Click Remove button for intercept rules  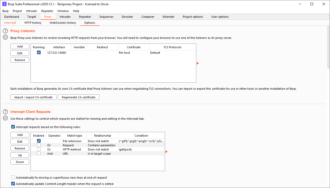[x=20, y=148]
